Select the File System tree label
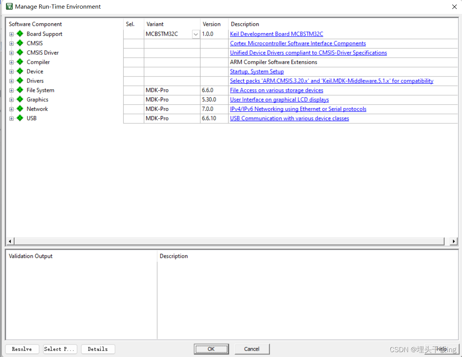The width and height of the screenshot is (462, 357). (x=40, y=90)
